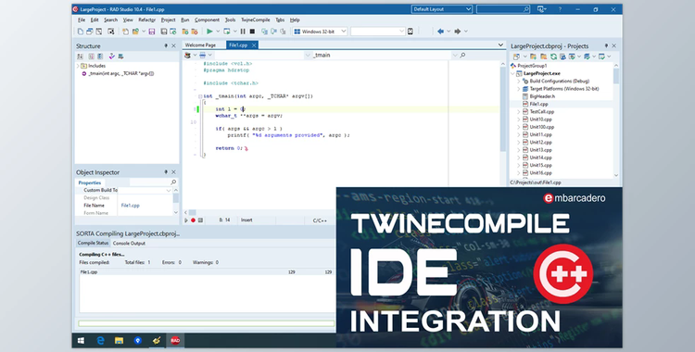Screen dimensions: 695x352
Task: Close the Structure panel
Action: pyautogui.click(x=174, y=46)
